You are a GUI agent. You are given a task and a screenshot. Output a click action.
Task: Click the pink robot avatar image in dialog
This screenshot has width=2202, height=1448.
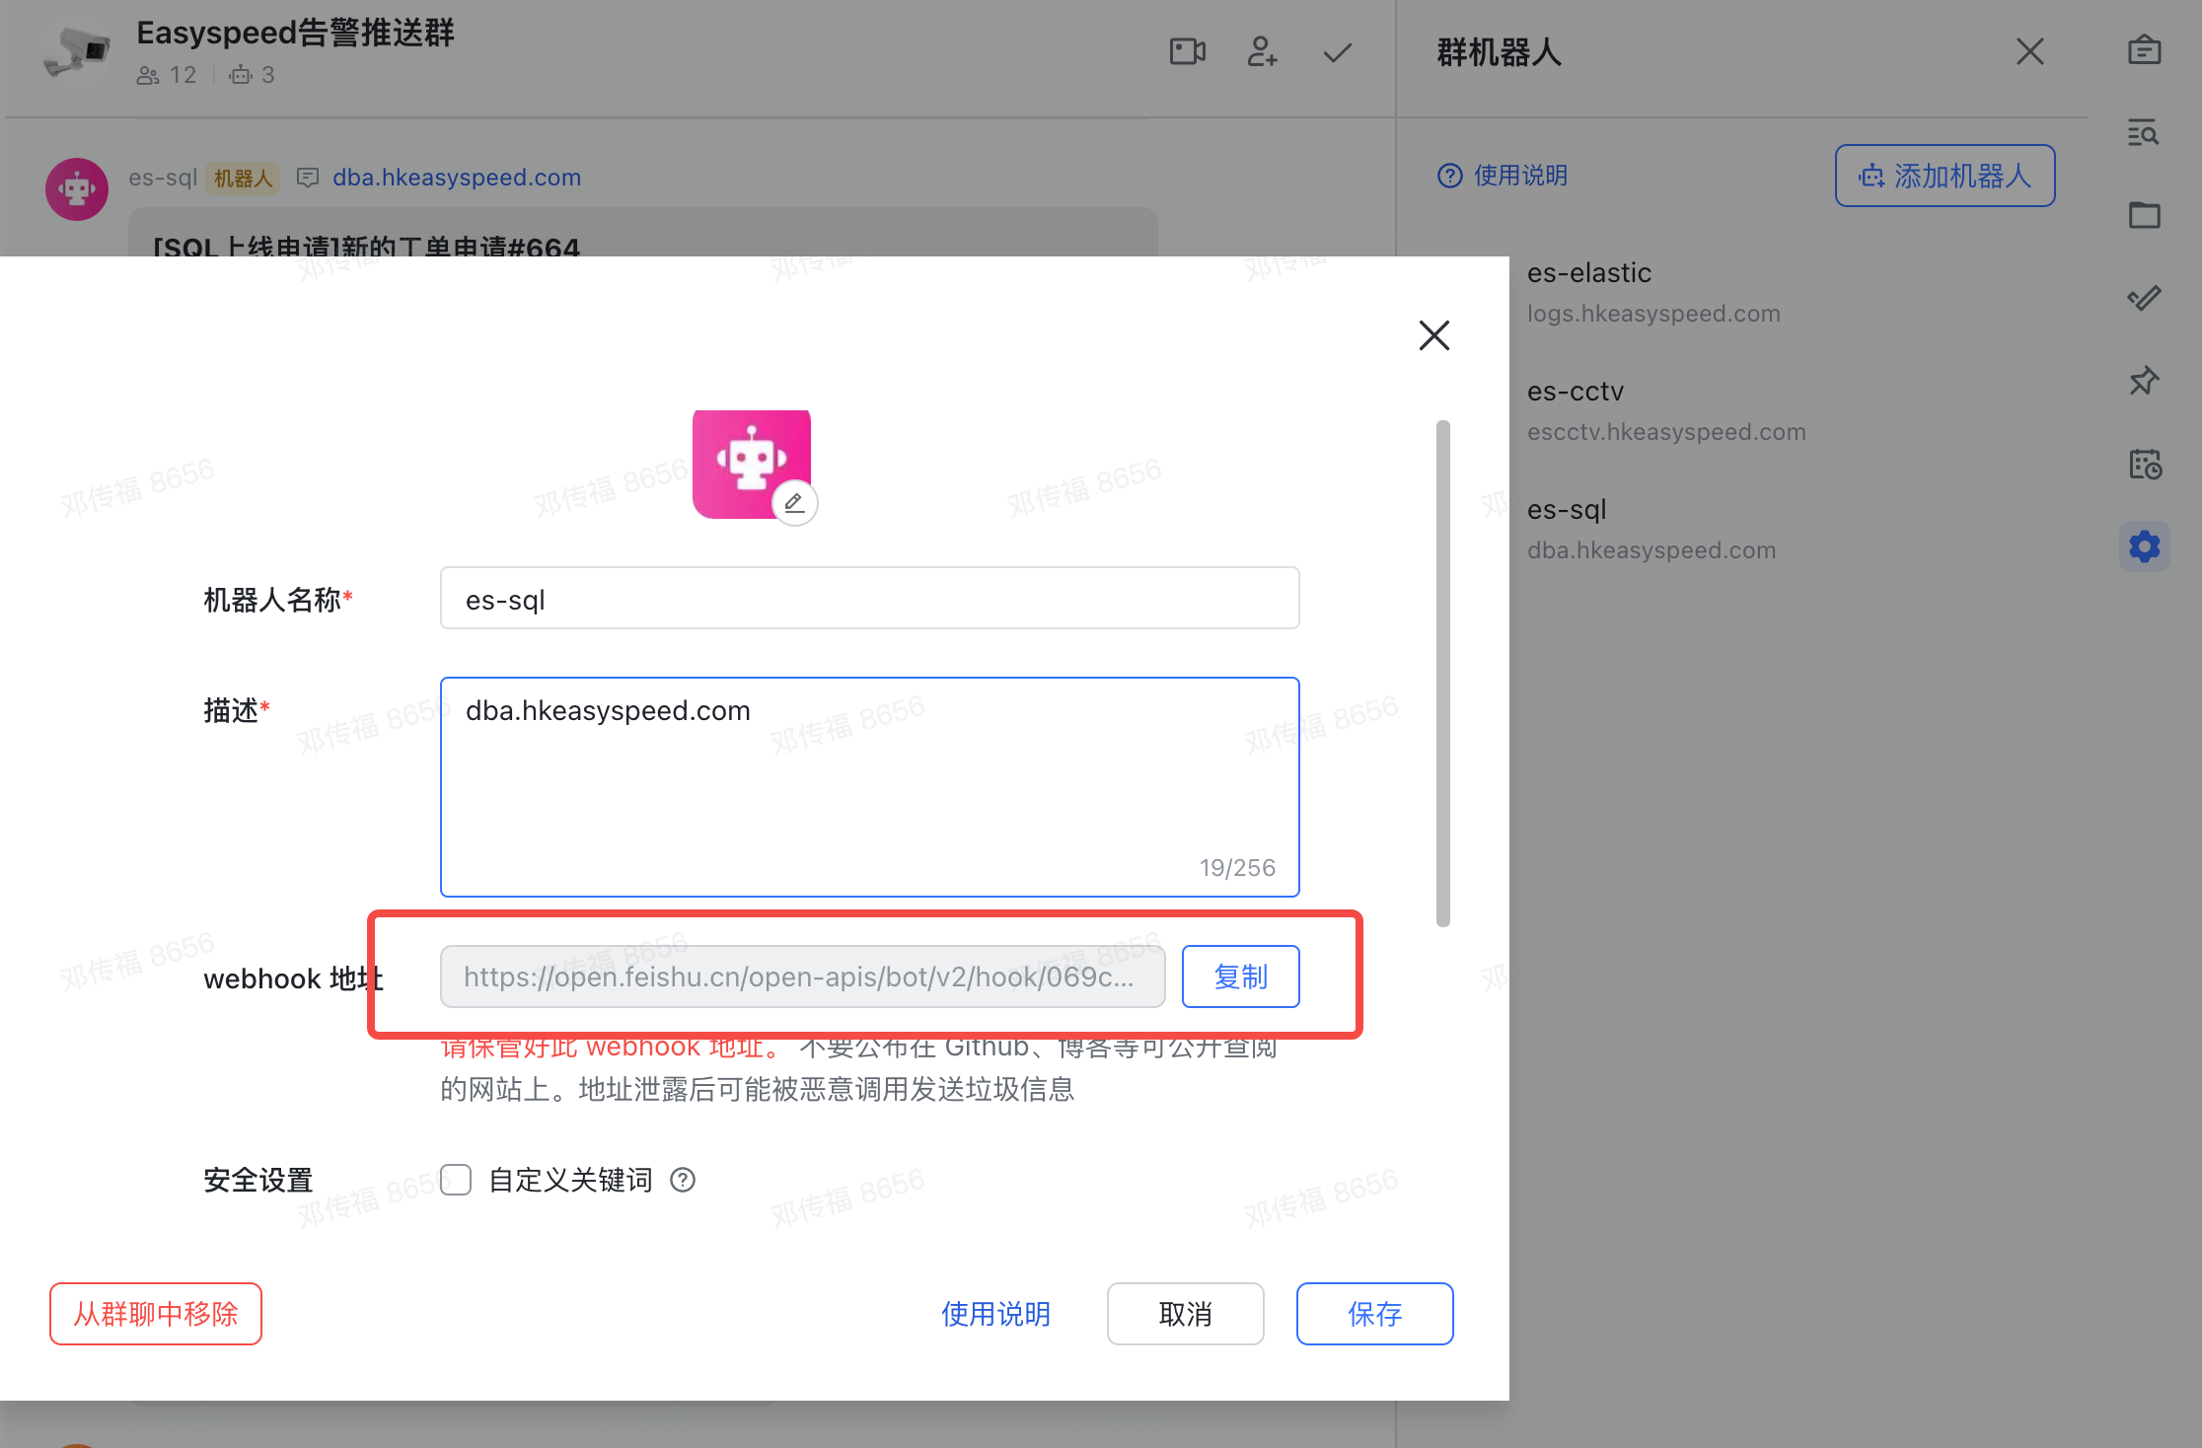coord(751,464)
